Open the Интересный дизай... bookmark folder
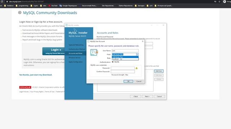The image size is (231, 129). tap(163, 6)
